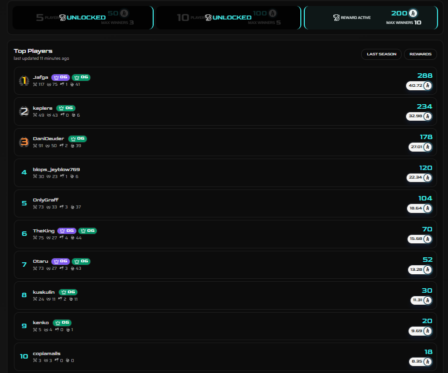Open the LAST SEASON leaderboard
Image resolution: width=448 pixels, height=373 pixels.
pyautogui.click(x=381, y=54)
